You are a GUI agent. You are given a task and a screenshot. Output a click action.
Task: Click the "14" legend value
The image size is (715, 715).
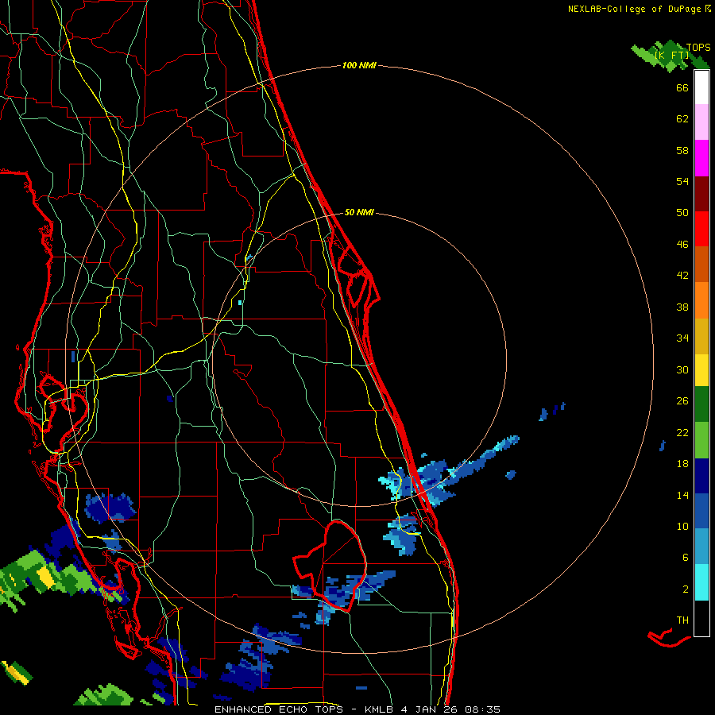(x=682, y=495)
